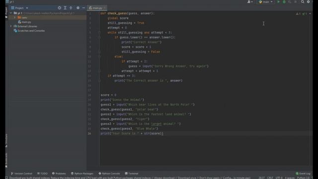Screen dimensions: 318x179
Task: Open the Project view selector dropdown
Action: tap(20, 8)
